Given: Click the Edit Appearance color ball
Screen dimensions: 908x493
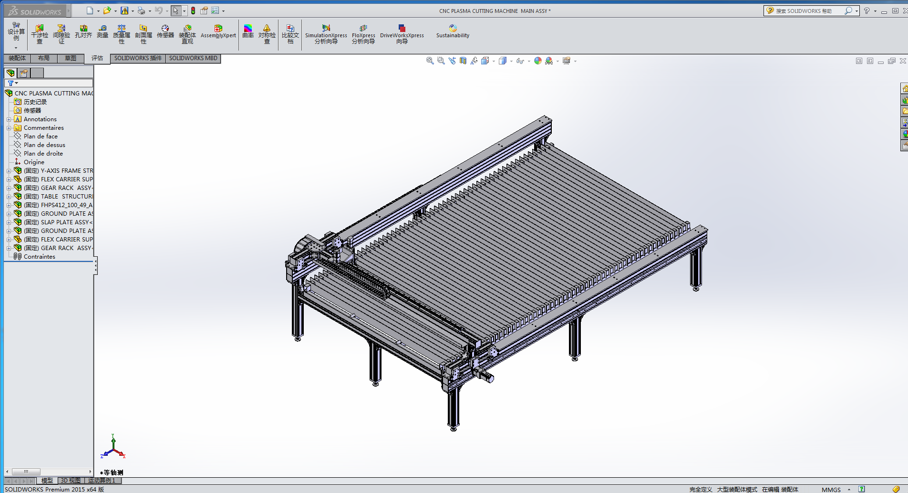Looking at the screenshot, I should [538, 61].
